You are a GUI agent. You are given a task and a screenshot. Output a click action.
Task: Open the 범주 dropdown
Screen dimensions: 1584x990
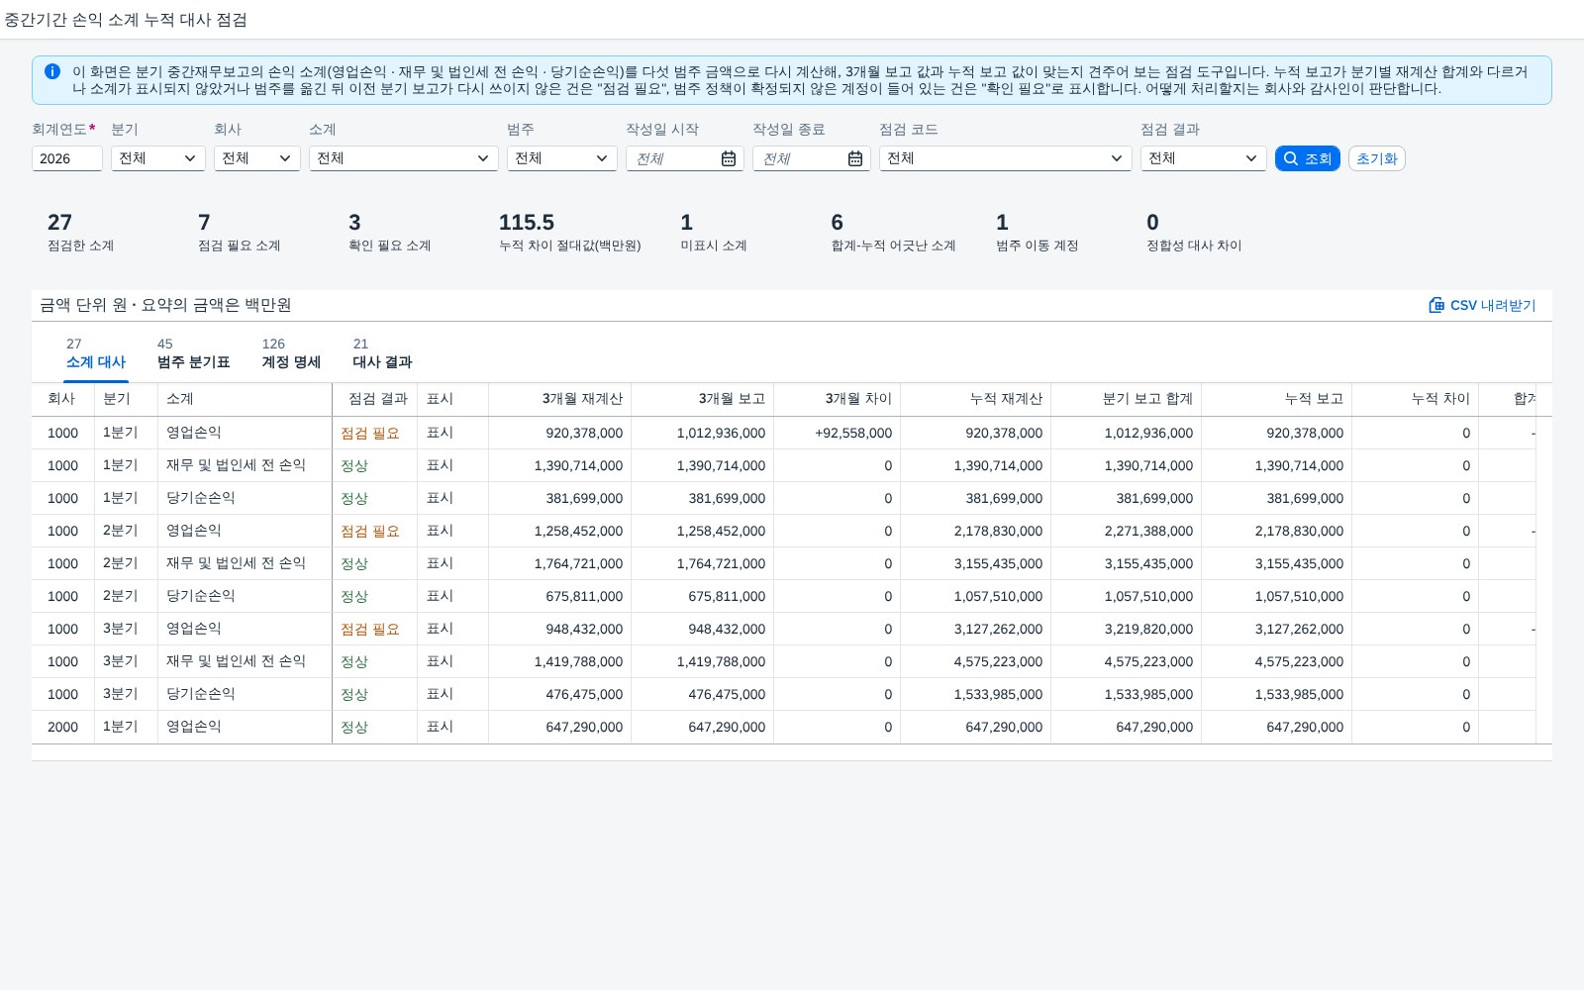point(562,158)
